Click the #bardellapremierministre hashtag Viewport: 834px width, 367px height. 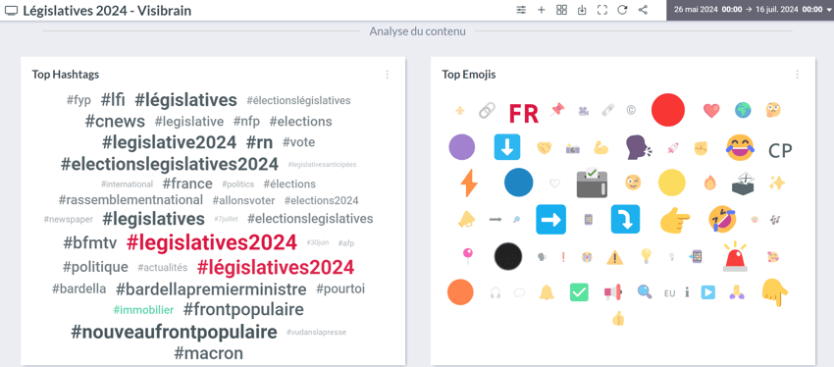pyautogui.click(x=211, y=289)
